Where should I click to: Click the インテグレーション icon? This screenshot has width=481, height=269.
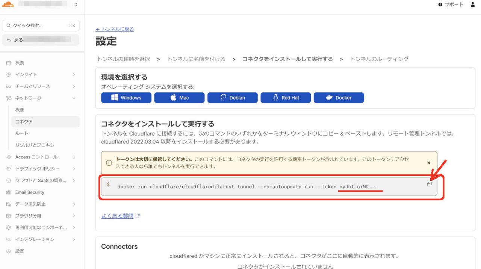(9, 239)
